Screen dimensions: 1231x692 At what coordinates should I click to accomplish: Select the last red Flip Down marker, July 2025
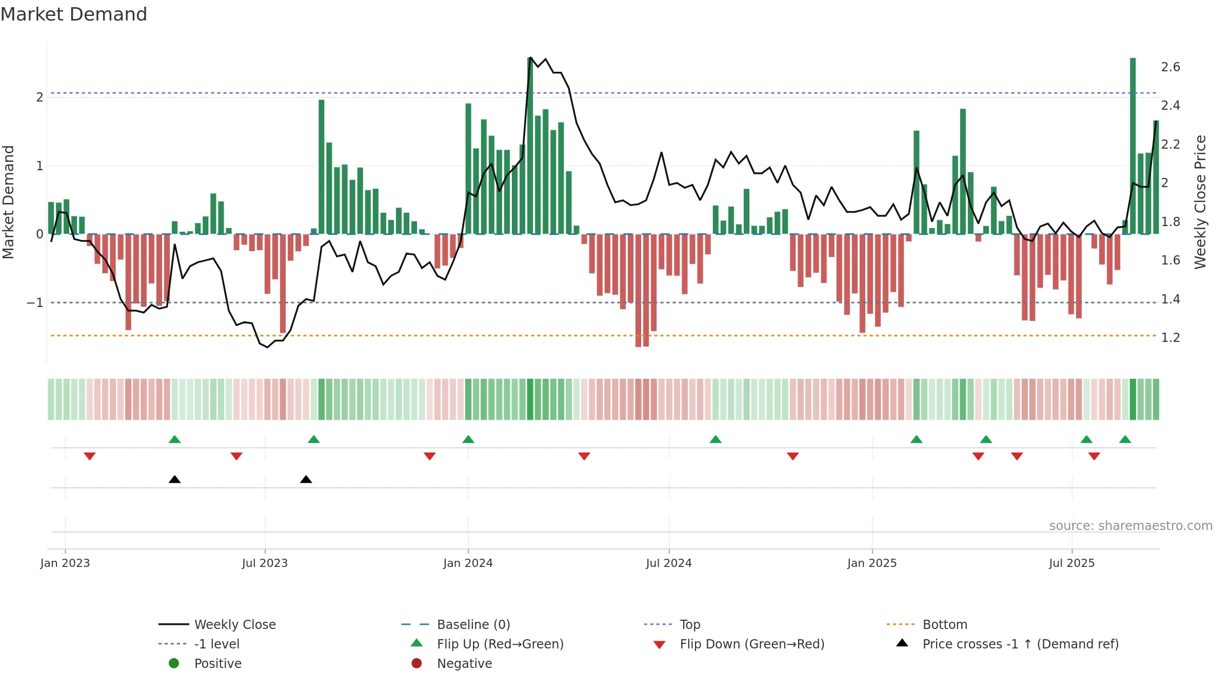tap(1094, 456)
